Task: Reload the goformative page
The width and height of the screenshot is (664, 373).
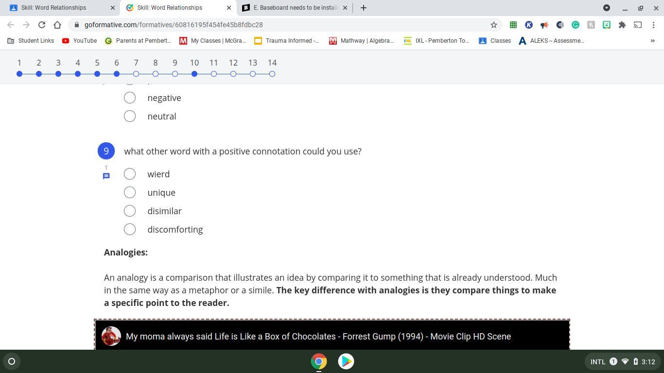Action: [42, 25]
